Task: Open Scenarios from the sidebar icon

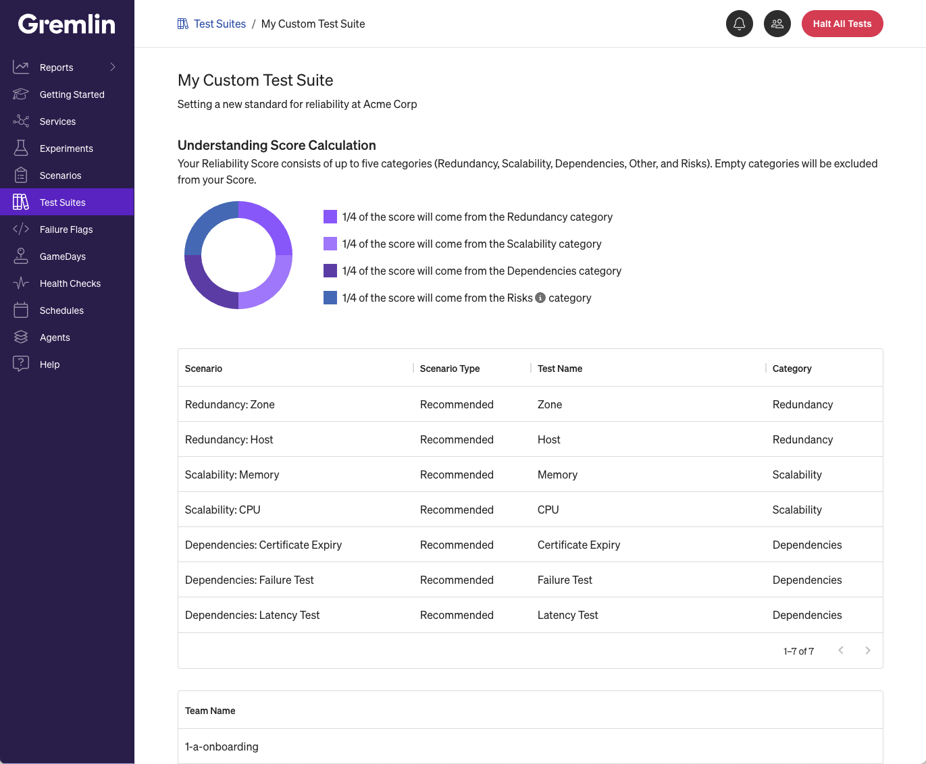Action: pos(20,175)
